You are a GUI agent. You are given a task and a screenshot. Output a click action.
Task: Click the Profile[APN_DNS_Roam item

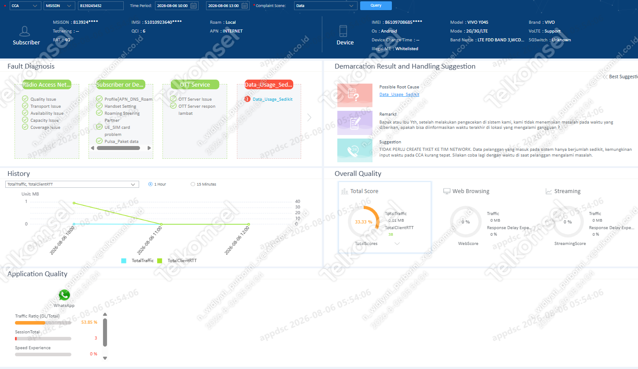128,99
